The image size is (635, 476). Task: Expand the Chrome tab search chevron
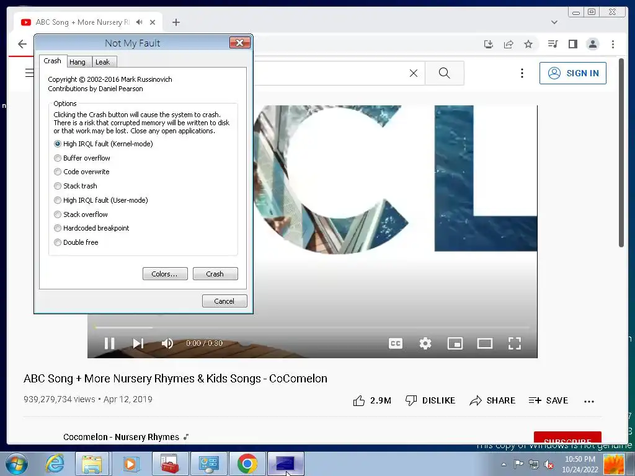[554, 22]
